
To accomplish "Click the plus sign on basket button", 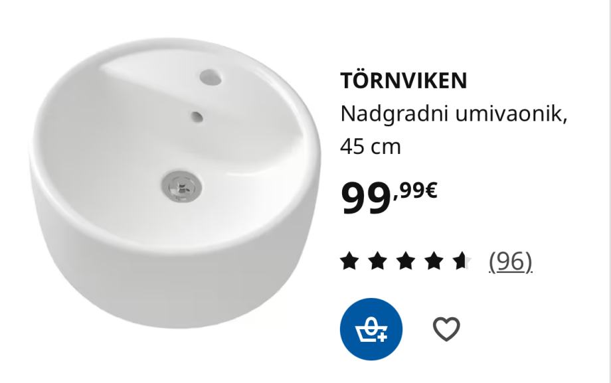I will [383, 337].
